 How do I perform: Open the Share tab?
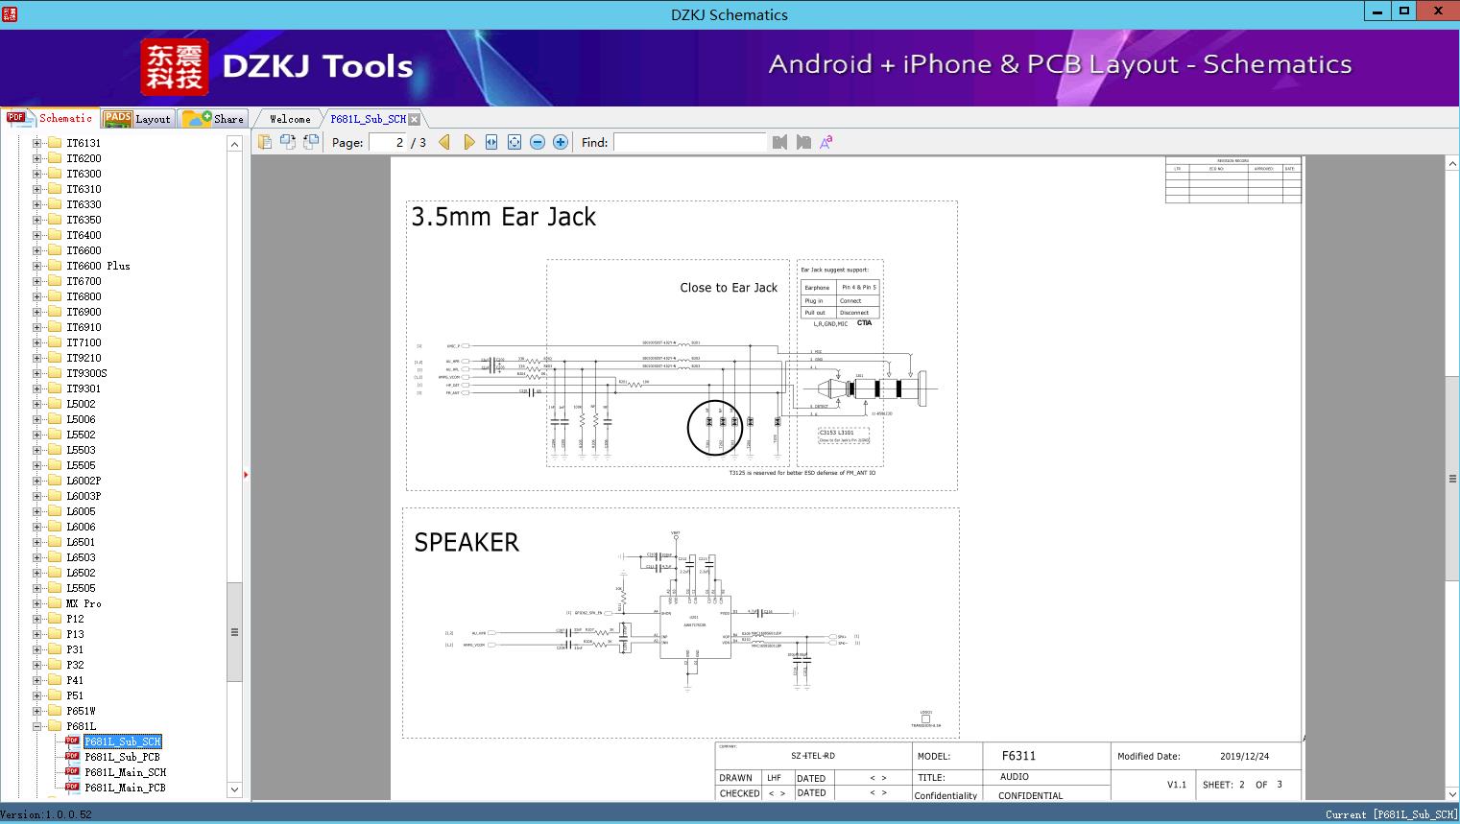213,118
